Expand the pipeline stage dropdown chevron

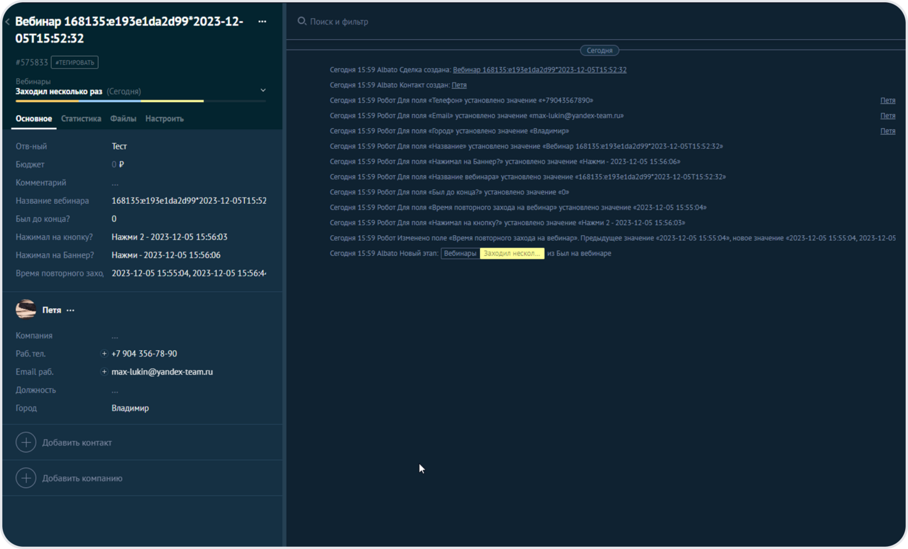coord(263,90)
